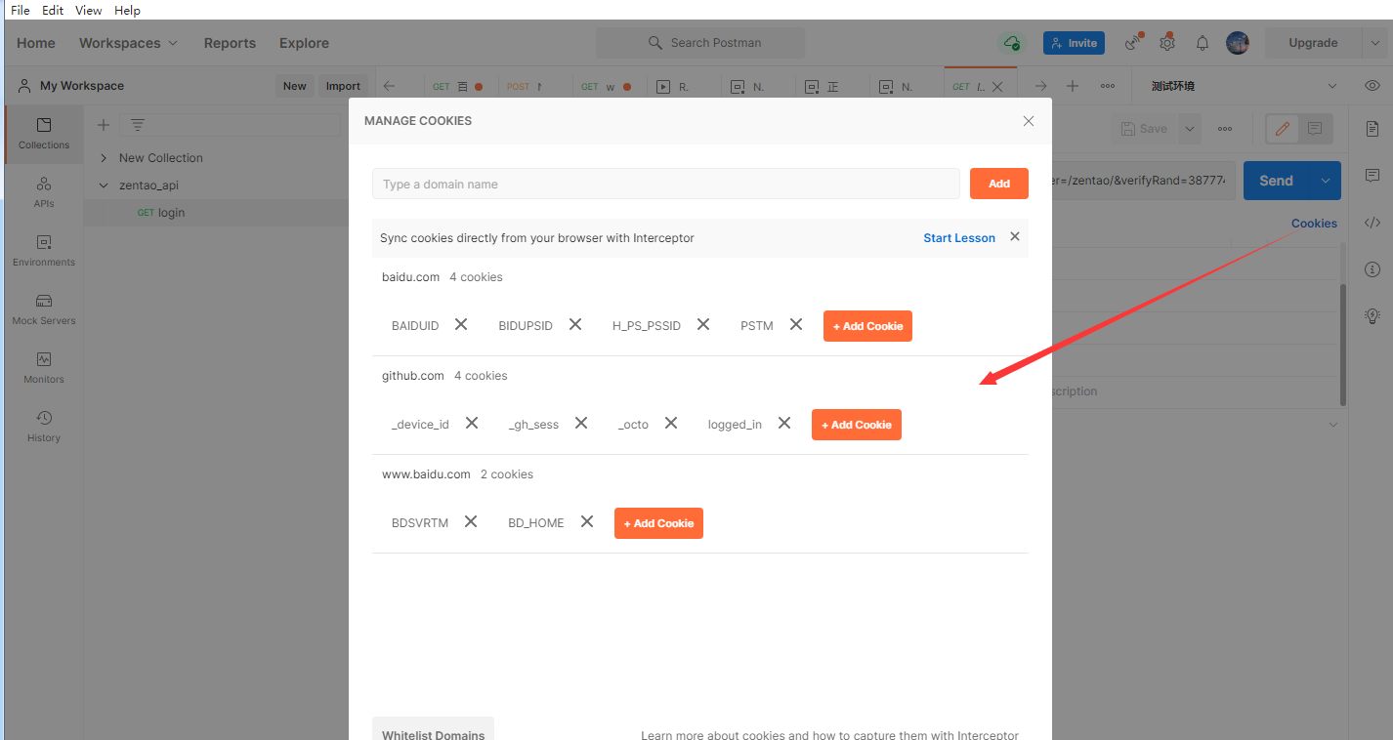This screenshot has height=740, width=1393.
Task: Add a cookie for baidu.com
Action: point(867,326)
